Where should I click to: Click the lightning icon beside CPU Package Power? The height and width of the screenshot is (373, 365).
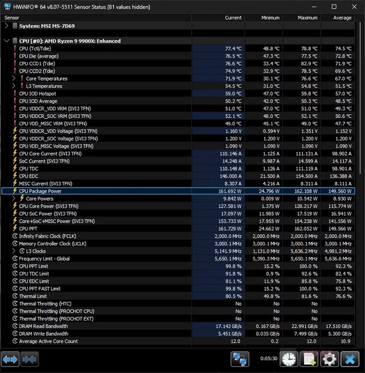coord(15,191)
